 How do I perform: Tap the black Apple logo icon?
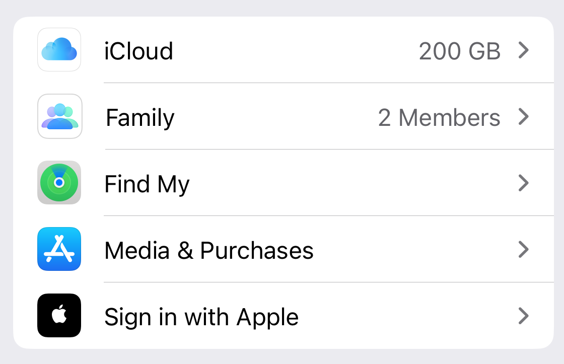coord(59,316)
